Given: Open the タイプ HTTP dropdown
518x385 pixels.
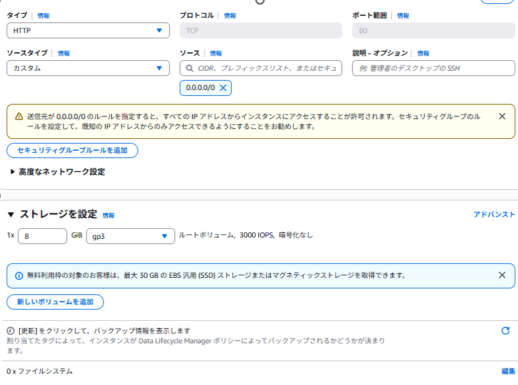Looking at the screenshot, I should click(x=88, y=30).
